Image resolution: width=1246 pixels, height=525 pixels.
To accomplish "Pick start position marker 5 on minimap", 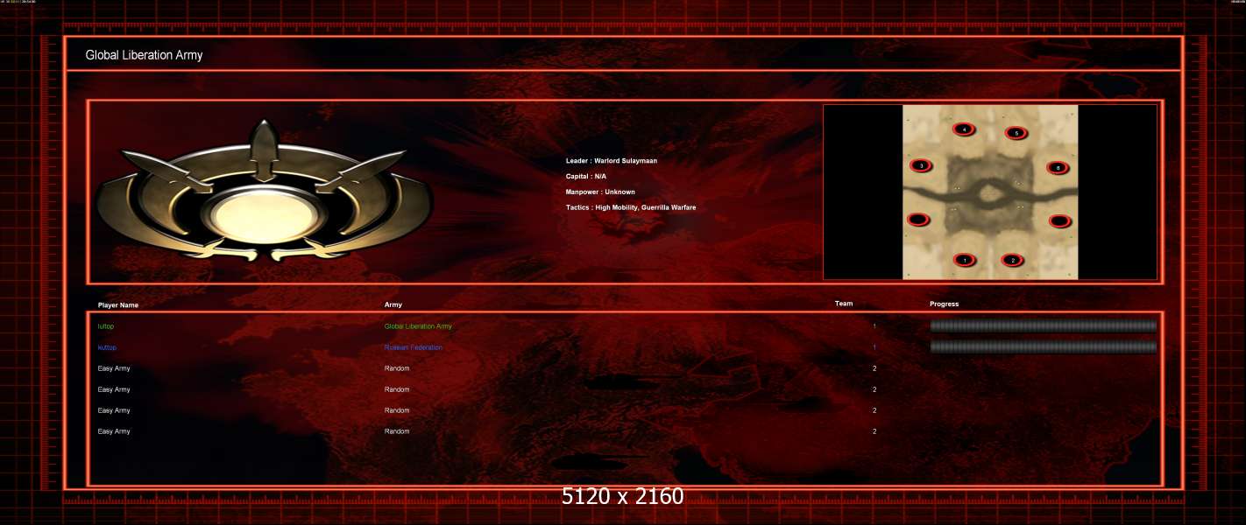I will [x=1016, y=133].
